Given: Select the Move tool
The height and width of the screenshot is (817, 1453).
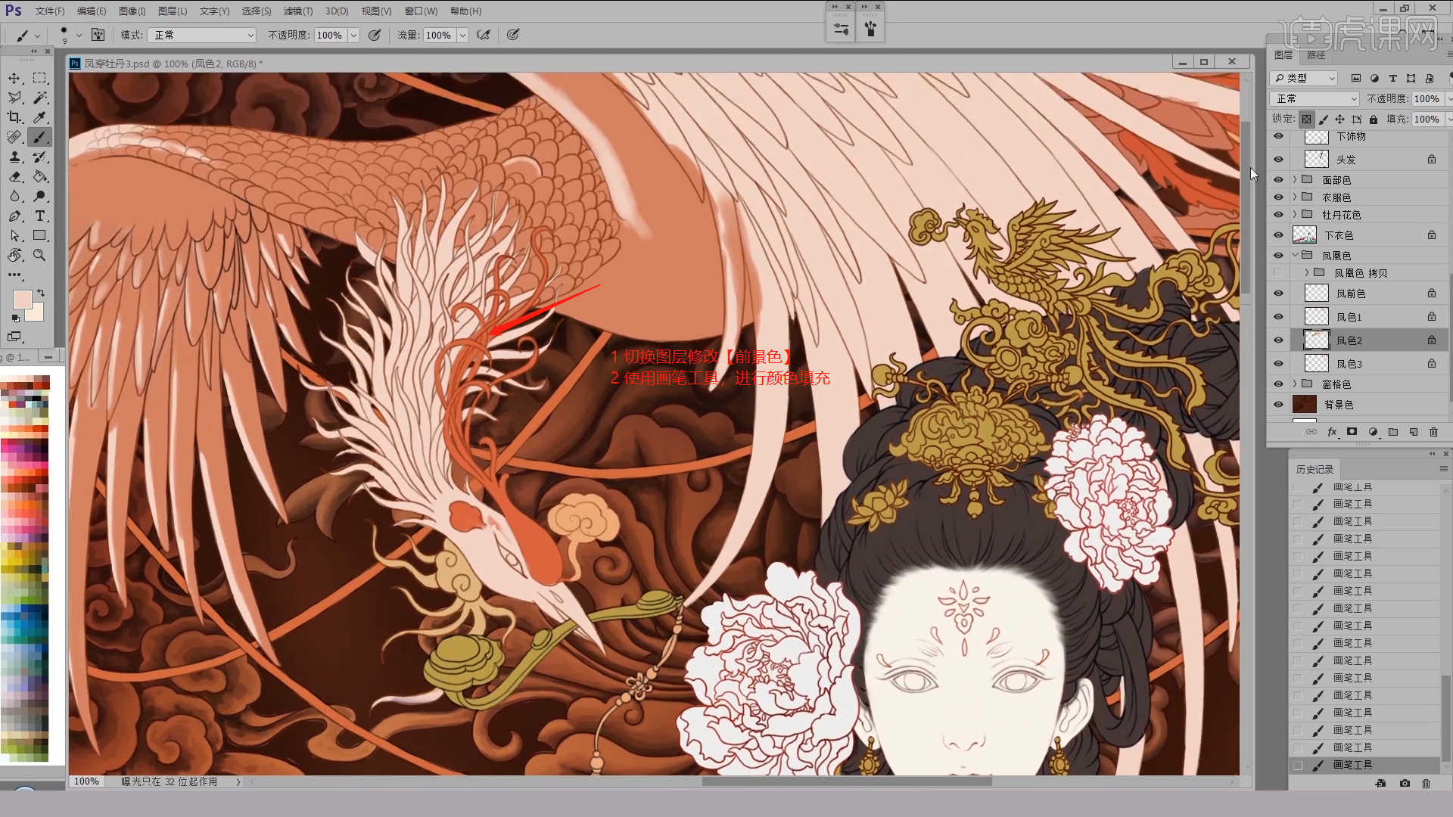Looking at the screenshot, I should pyautogui.click(x=14, y=78).
